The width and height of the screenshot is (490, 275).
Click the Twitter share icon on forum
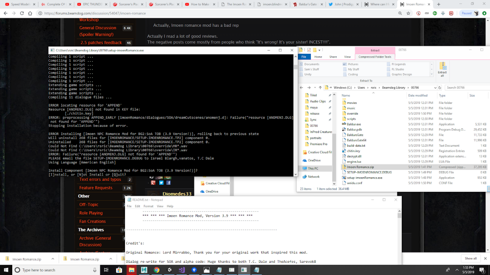click(161, 183)
